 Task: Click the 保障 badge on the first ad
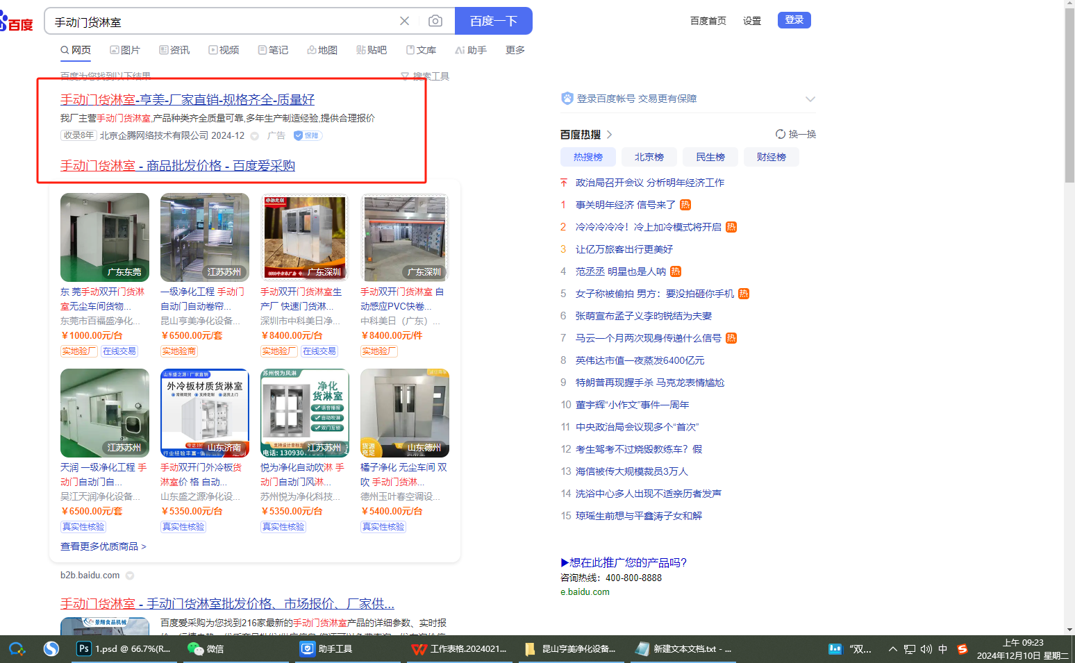click(x=307, y=135)
